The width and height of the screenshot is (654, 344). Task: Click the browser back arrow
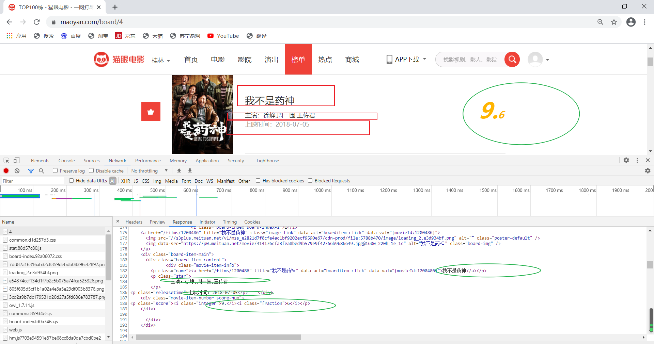(x=9, y=22)
